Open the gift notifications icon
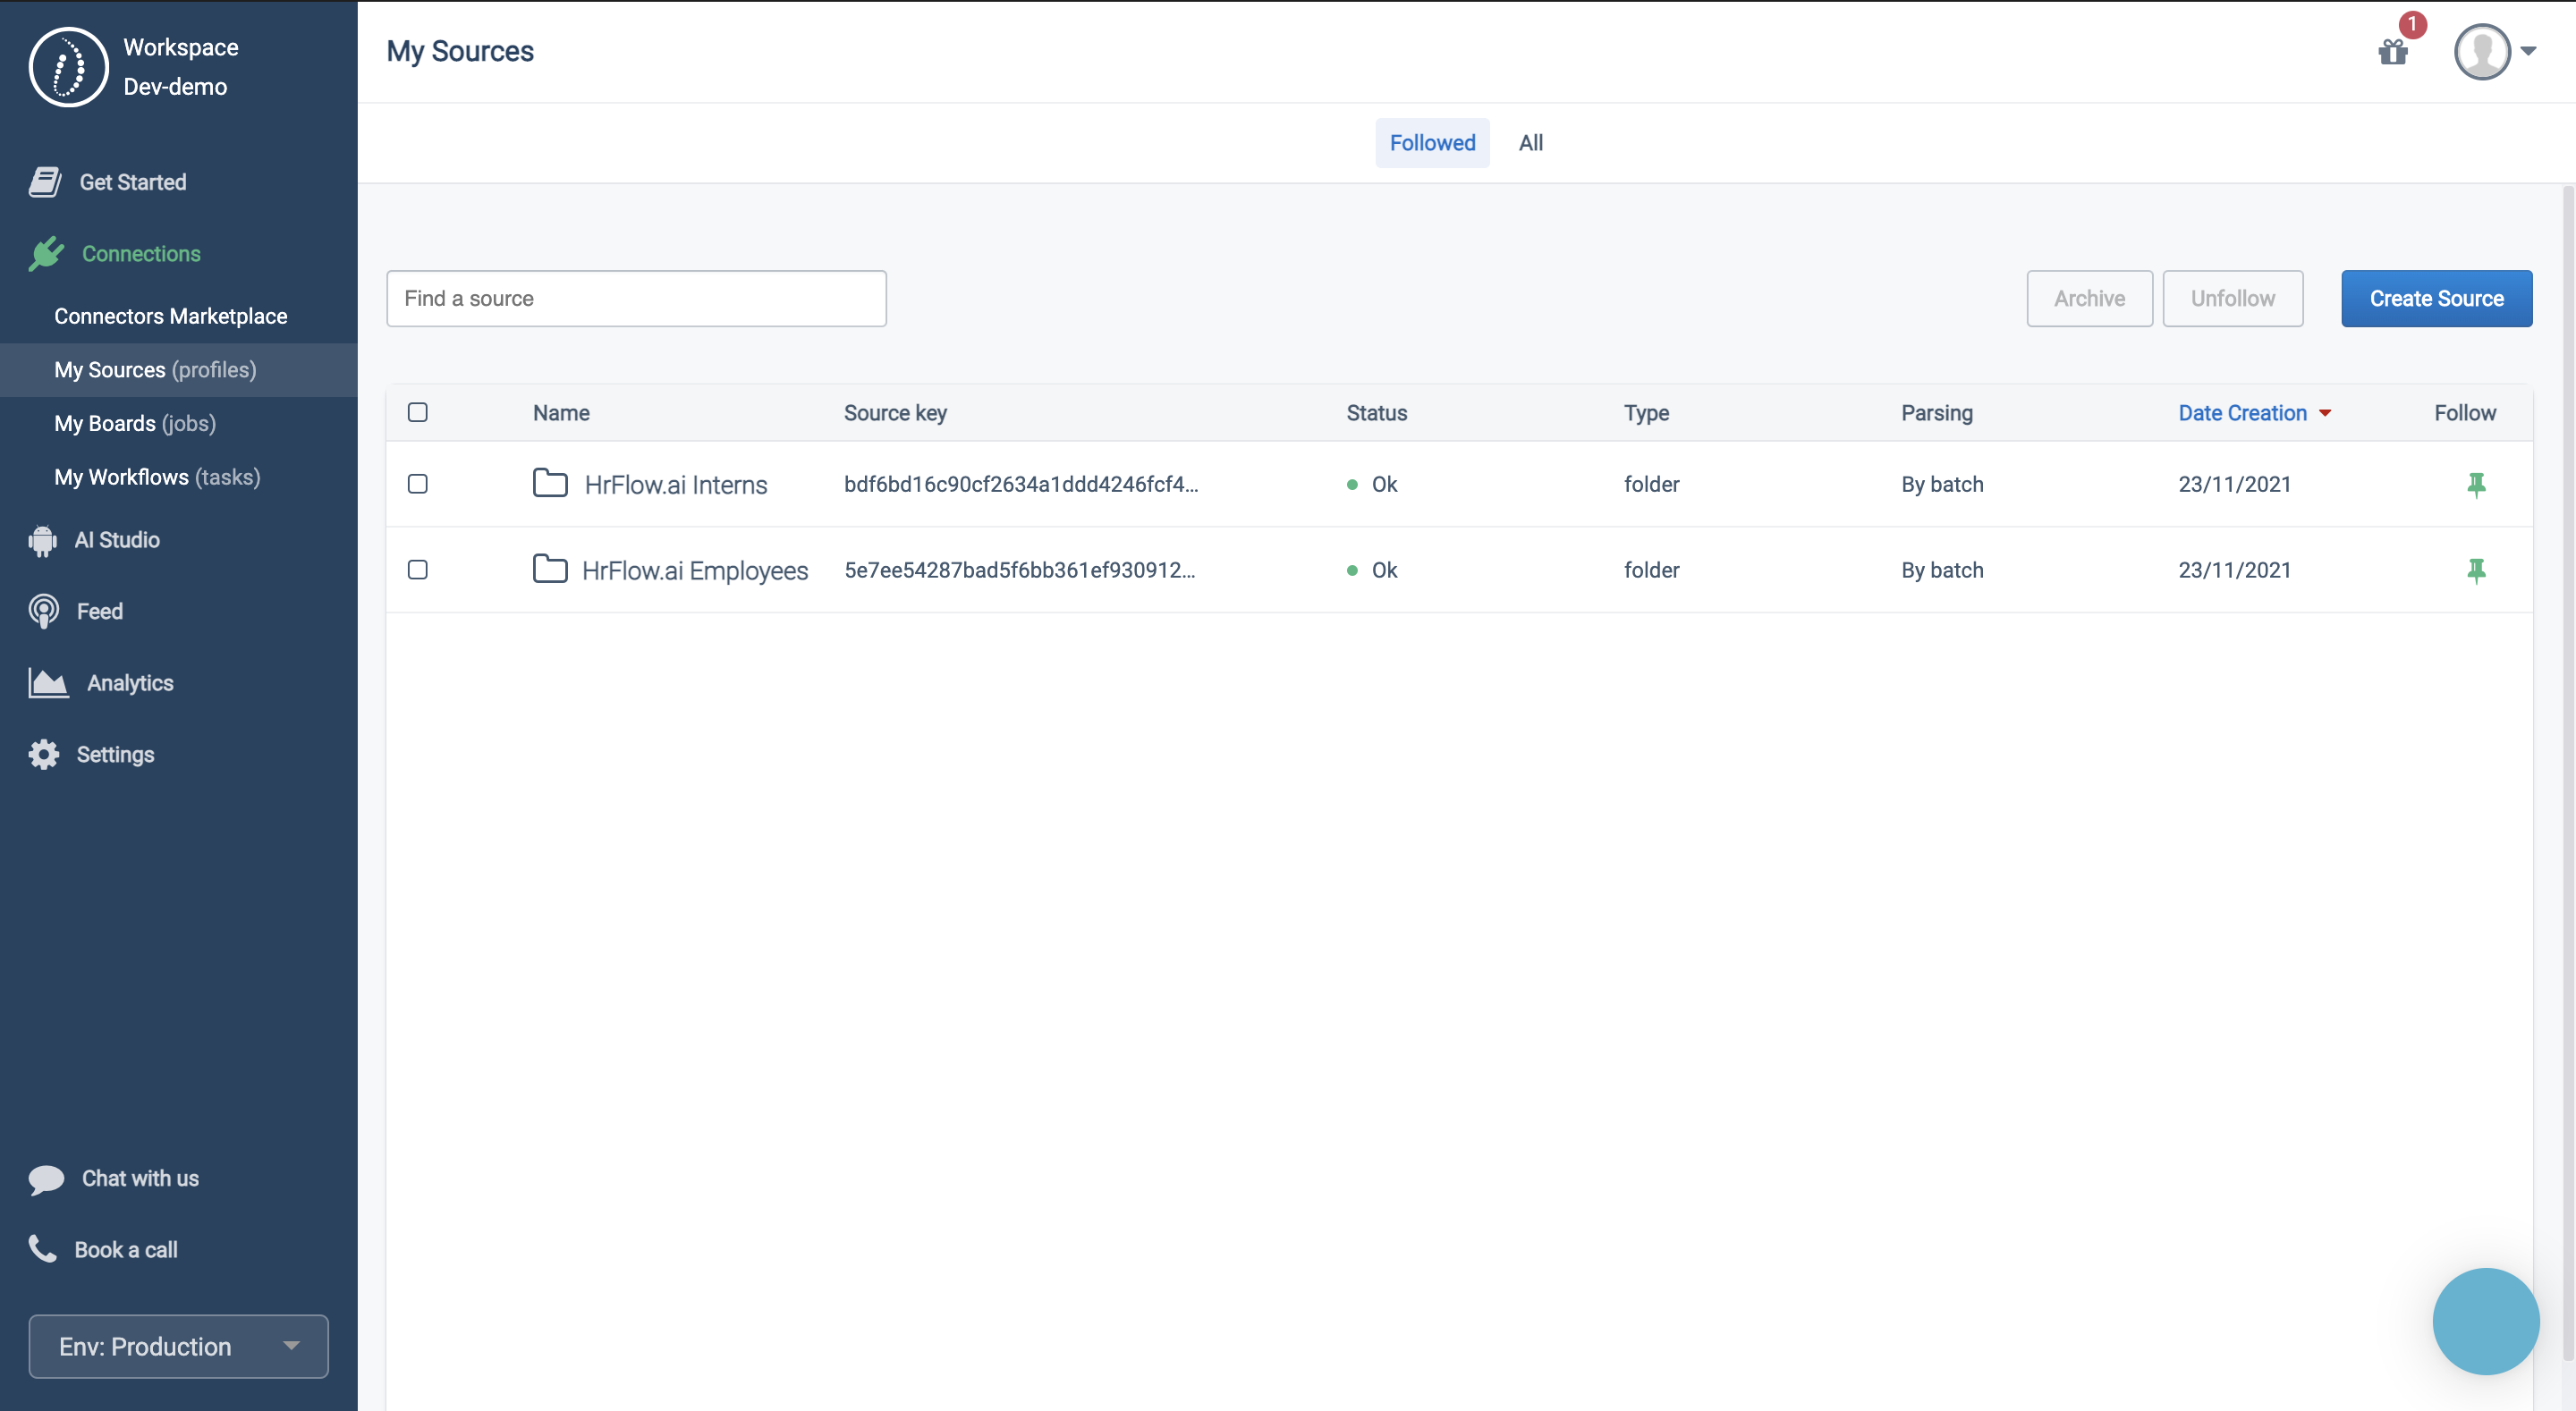The height and width of the screenshot is (1411, 2576). pyautogui.click(x=2393, y=51)
